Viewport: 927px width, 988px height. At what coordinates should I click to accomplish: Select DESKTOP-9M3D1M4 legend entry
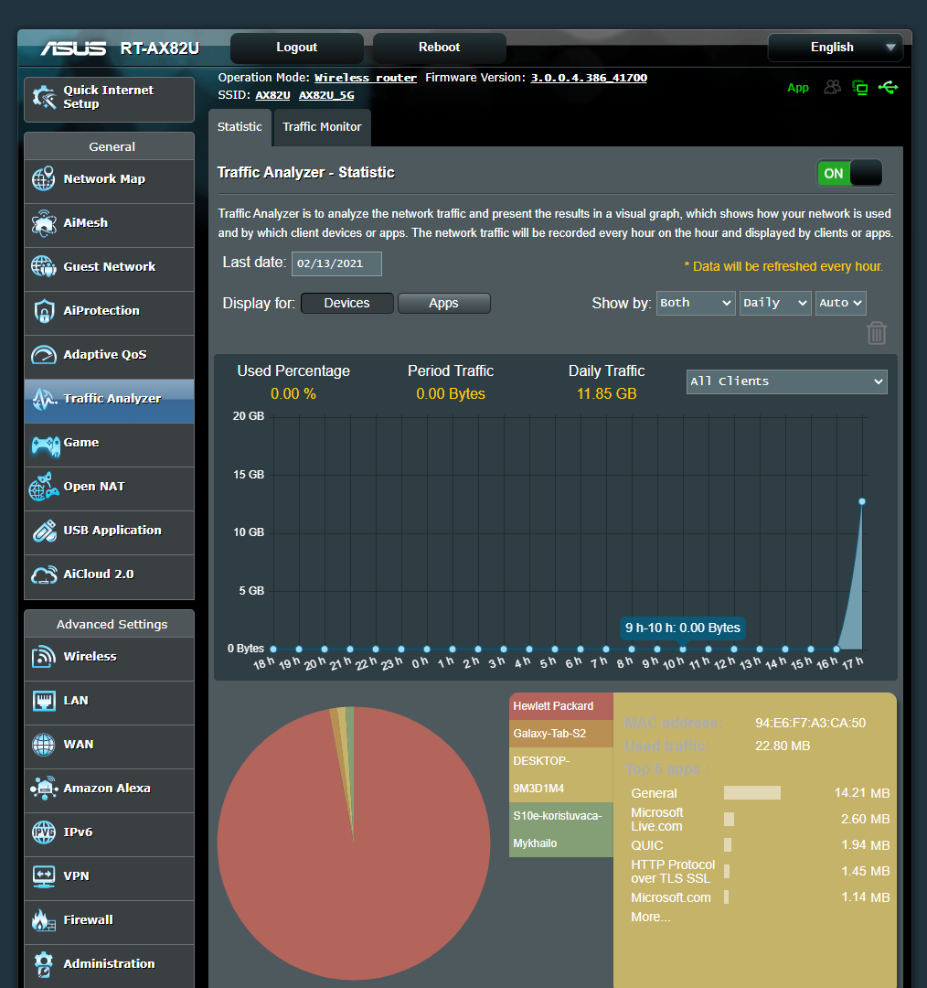(561, 775)
